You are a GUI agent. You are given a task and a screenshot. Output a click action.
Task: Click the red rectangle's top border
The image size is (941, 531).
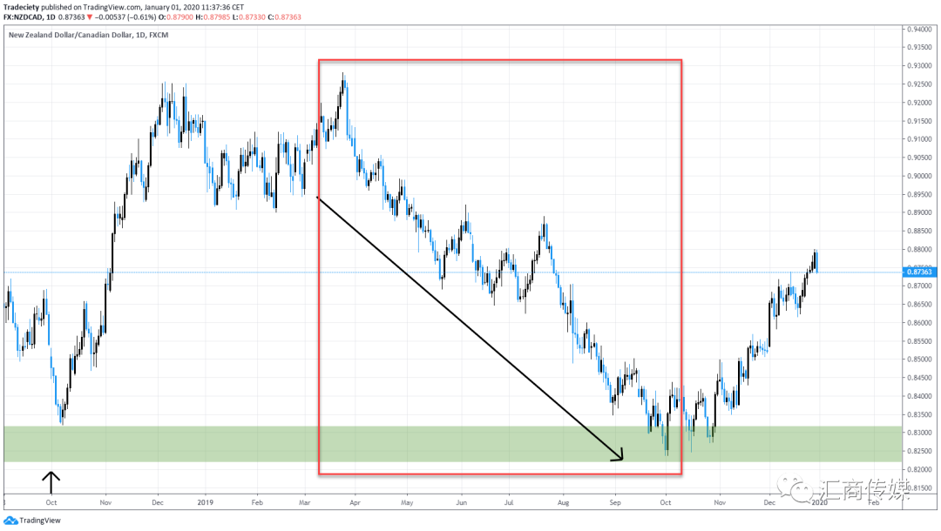point(500,60)
